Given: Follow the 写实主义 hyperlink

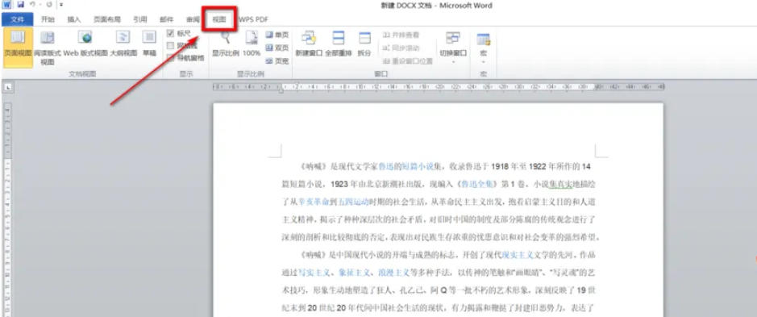Looking at the screenshot, I should (314, 272).
